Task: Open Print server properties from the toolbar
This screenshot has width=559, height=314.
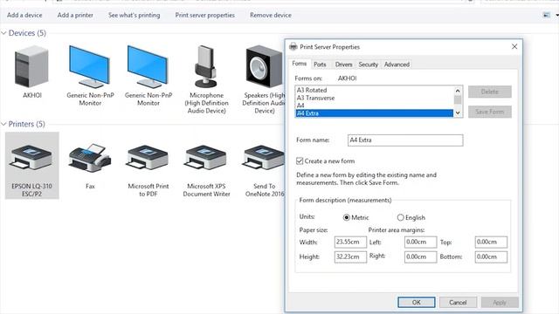Action: tap(205, 16)
